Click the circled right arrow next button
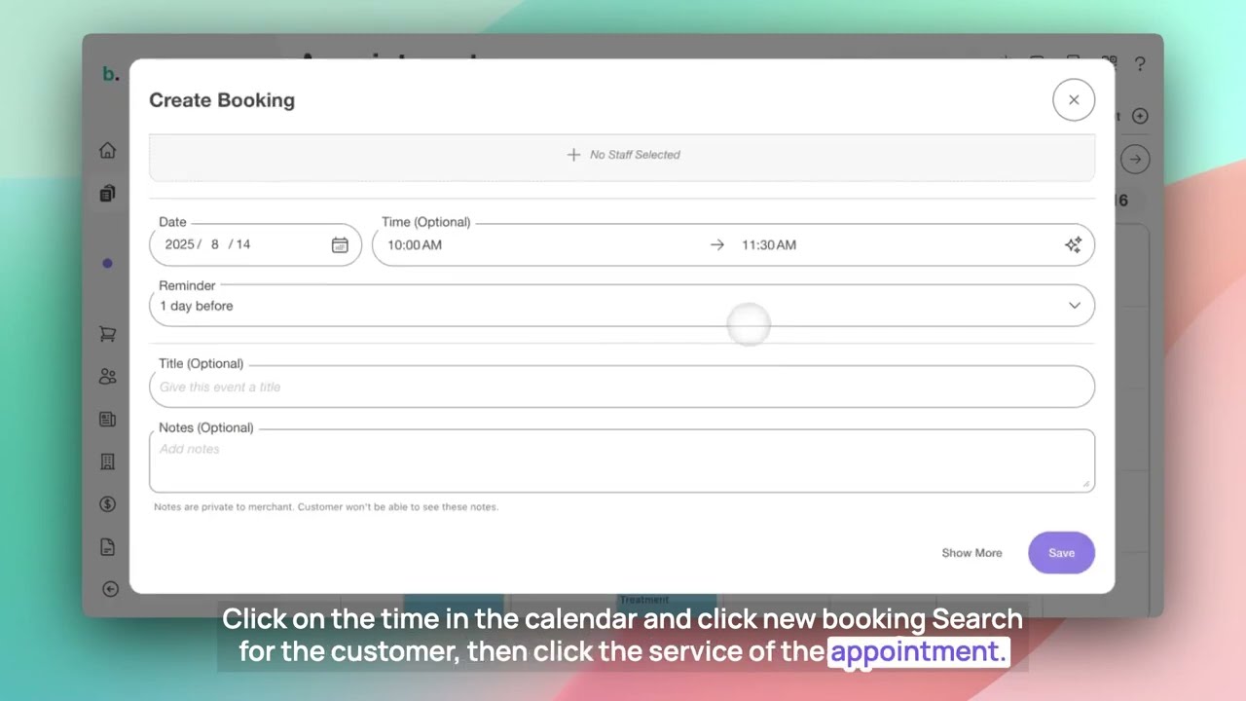Screen dimensions: 1246x701 1135,159
